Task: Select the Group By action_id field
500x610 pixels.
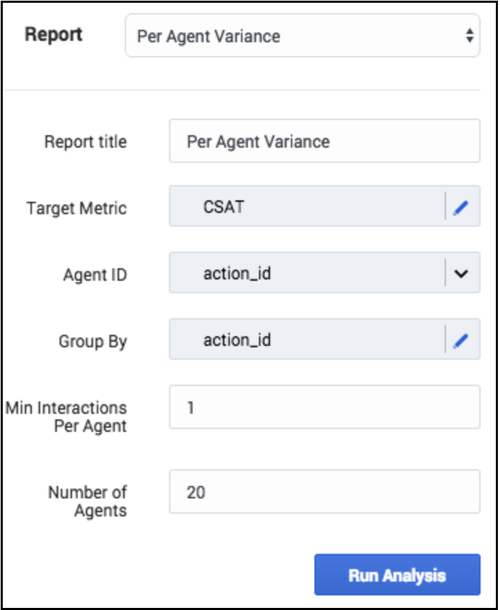Action: [x=305, y=340]
